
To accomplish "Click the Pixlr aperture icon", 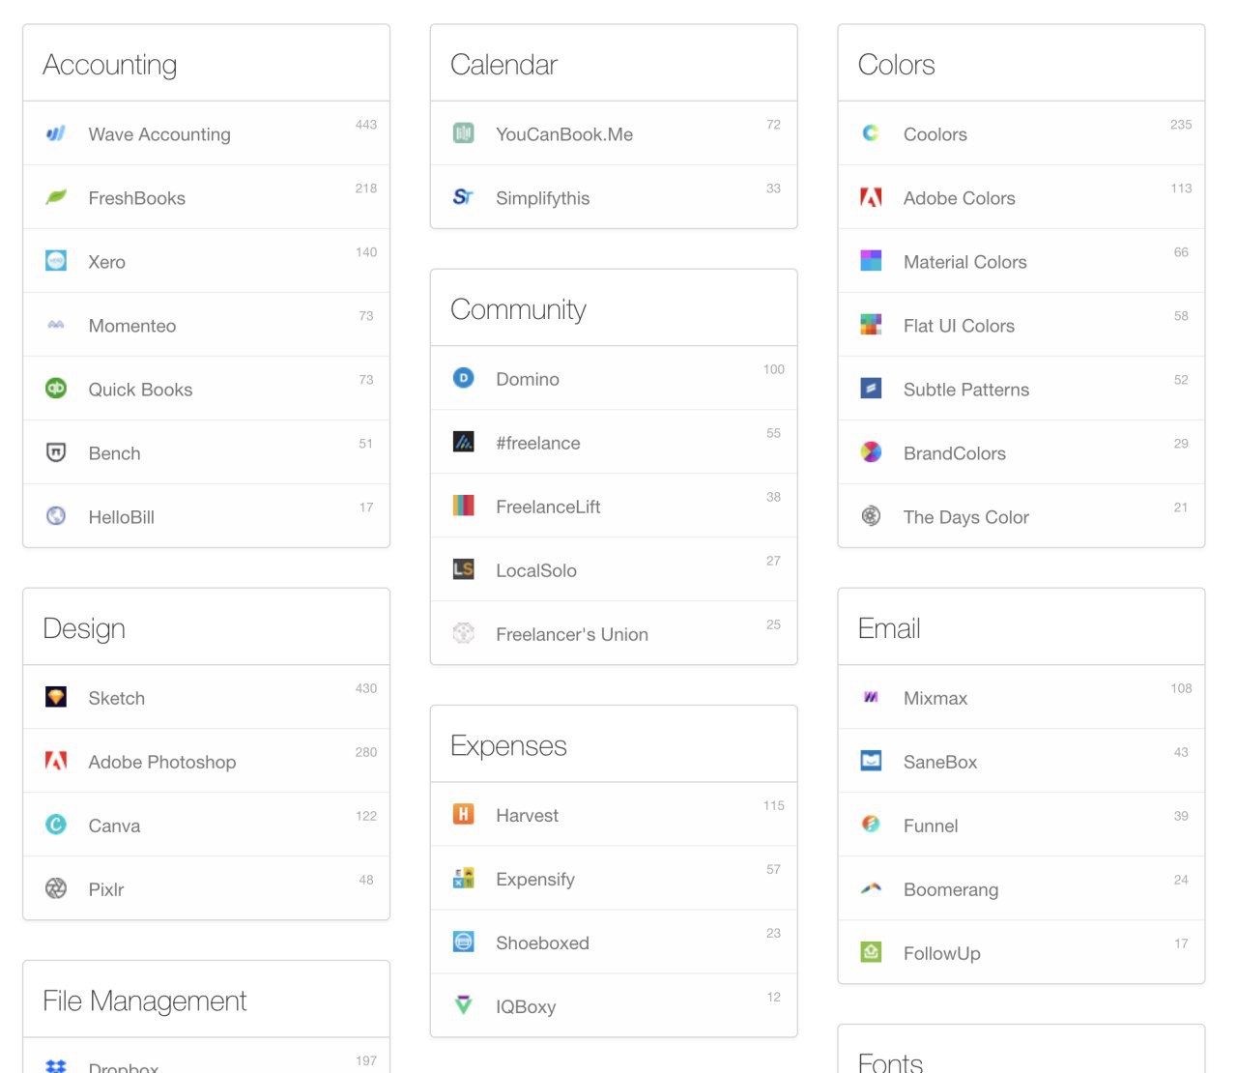I will click(56, 888).
